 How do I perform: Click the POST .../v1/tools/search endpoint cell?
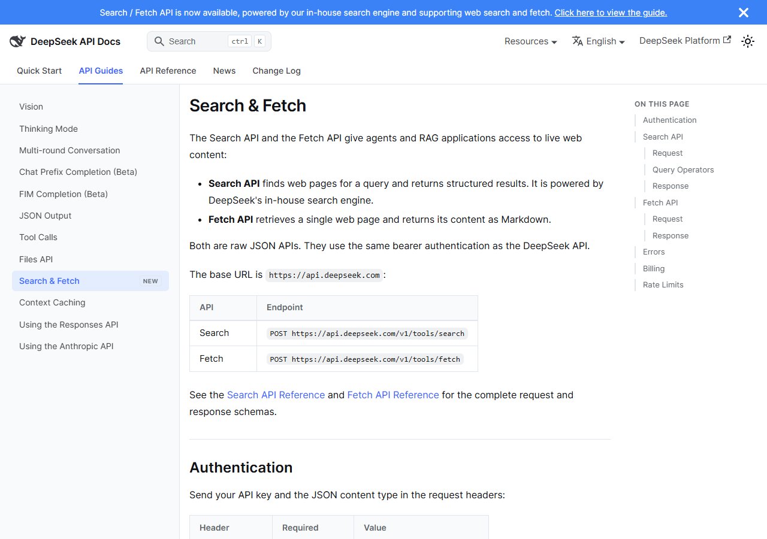367,333
